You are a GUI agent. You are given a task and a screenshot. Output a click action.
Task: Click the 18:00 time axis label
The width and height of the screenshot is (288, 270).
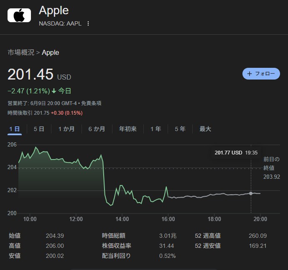pyautogui.click(x=214, y=219)
